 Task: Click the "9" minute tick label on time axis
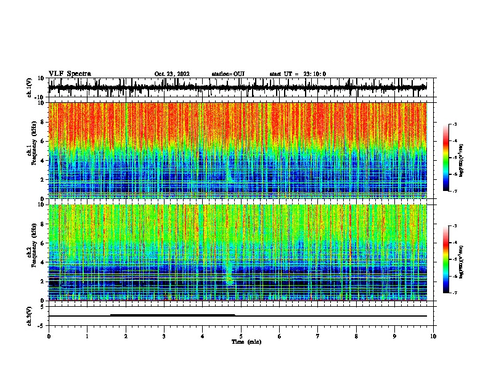click(394, 336)
